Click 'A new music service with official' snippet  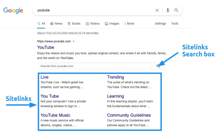click(x=62, y=123)
